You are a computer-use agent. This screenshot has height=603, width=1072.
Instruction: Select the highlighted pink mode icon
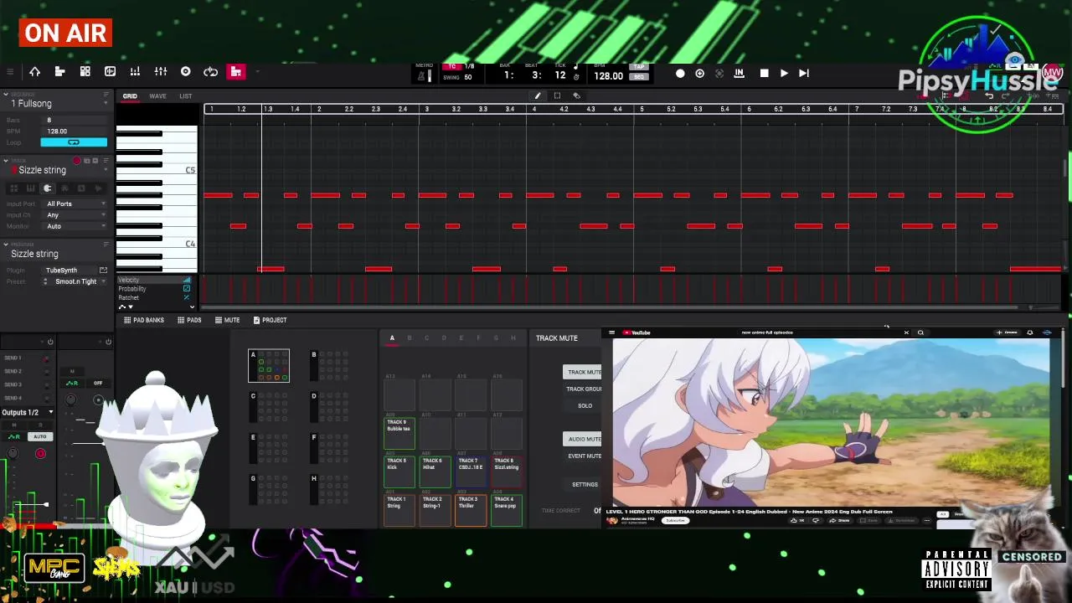click(236, 72)
